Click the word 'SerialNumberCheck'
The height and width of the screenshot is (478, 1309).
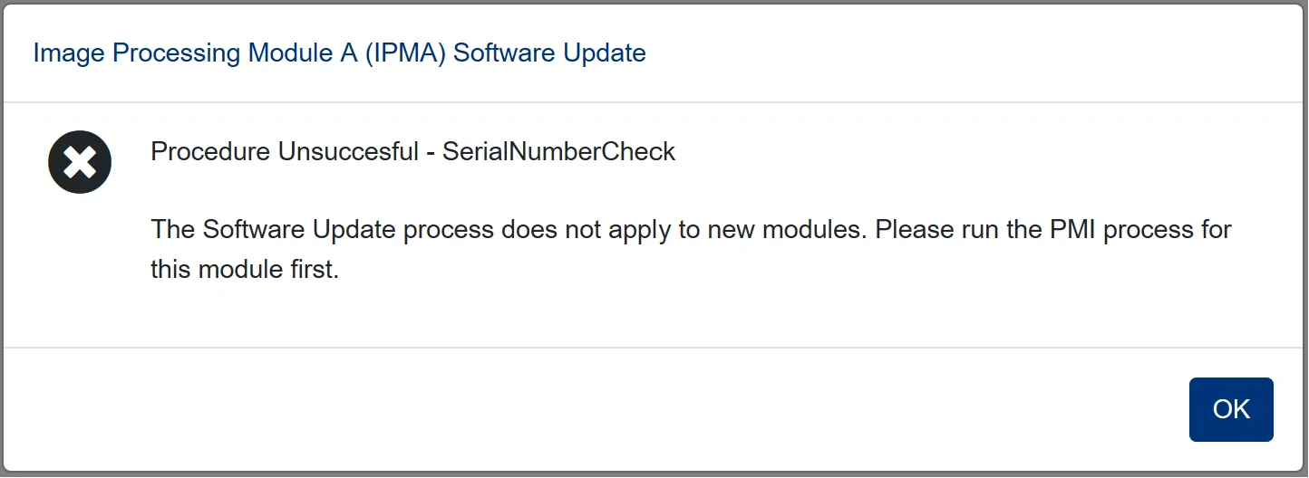pyautogui.click(x=558, y=151)
